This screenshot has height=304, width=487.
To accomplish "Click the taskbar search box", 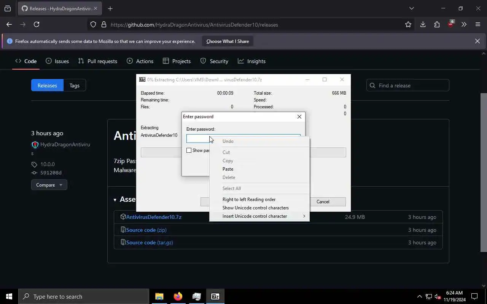I will pyautogui.click(x=84, y=296).
